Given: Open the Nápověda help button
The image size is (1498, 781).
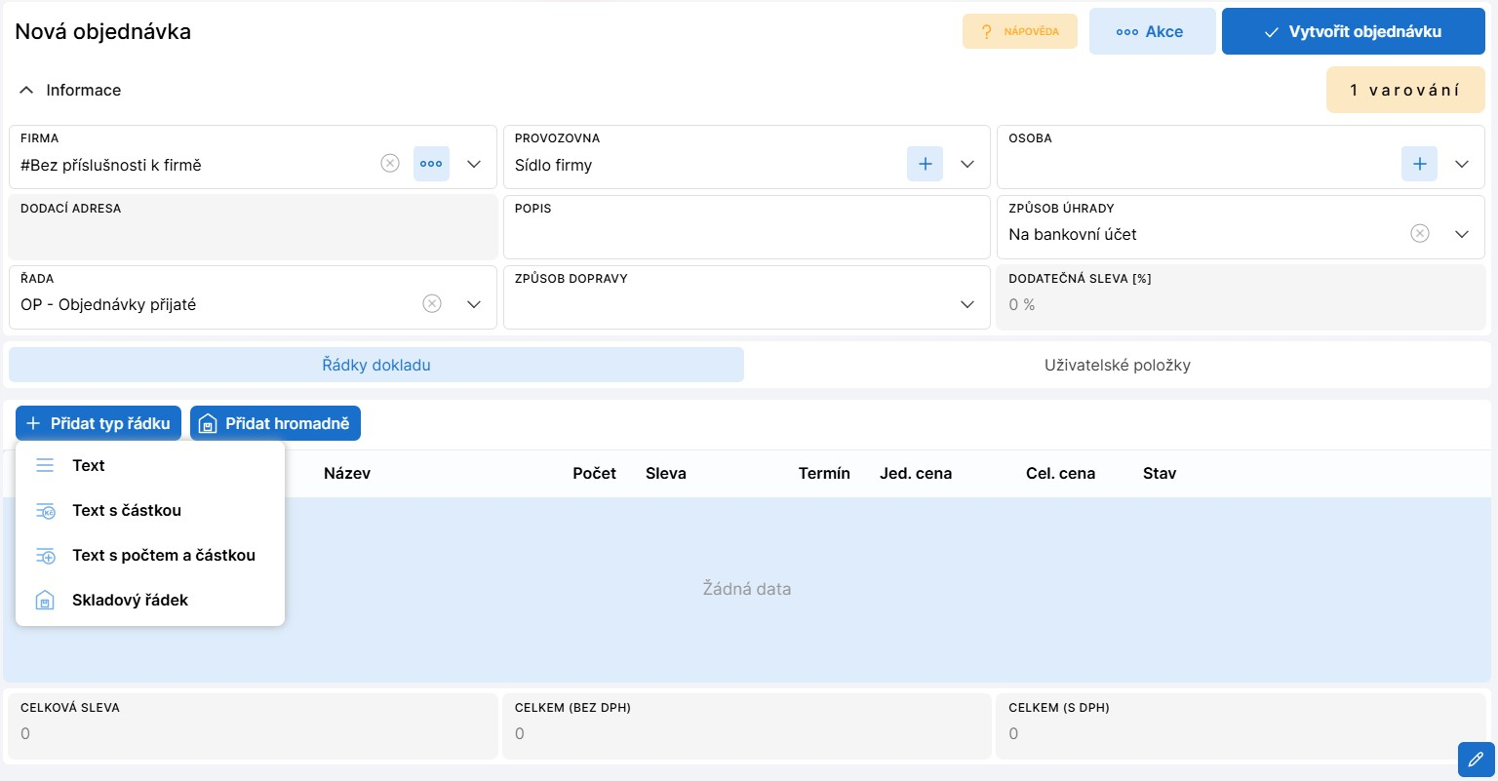Looking at the screenshot, I should (x=1020, y=31).
